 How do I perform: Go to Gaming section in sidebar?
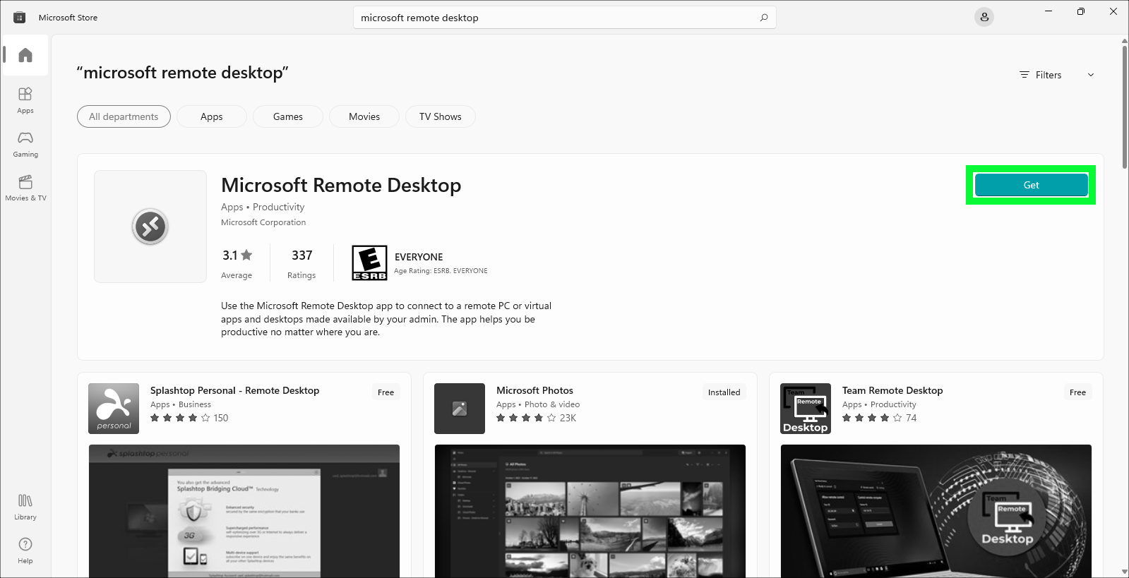tap(25, 143)
